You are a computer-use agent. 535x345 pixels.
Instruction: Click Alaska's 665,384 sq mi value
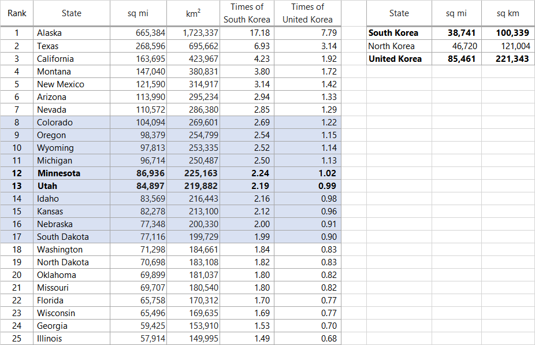(x=138, y=33)
